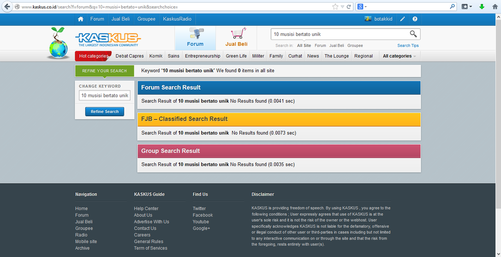Screen dimensions: 501x257
Task: Open the URL history dropdown arrow
Action: (x=342, y=7)
